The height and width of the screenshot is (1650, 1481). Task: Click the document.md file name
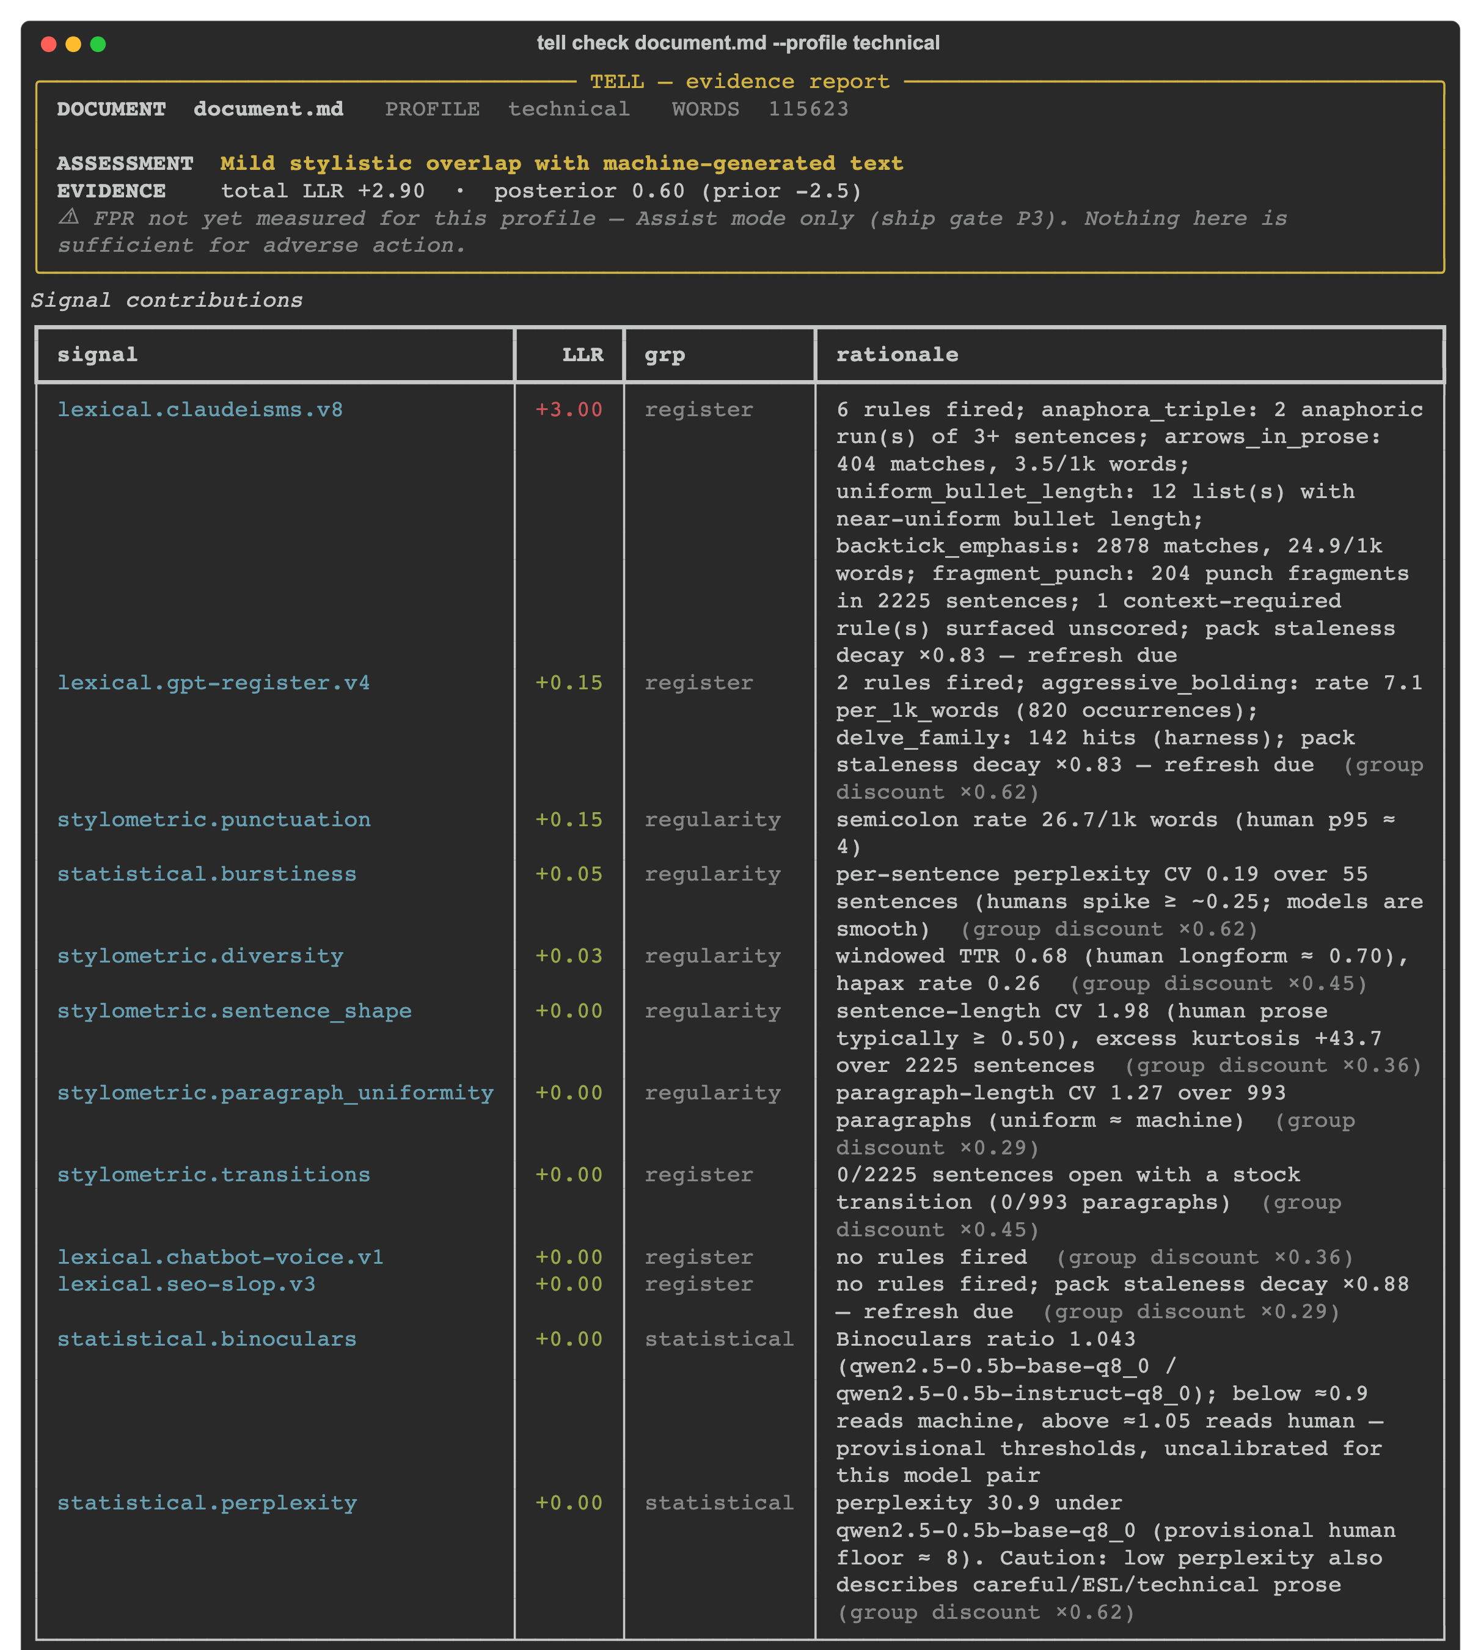point(269,109)
